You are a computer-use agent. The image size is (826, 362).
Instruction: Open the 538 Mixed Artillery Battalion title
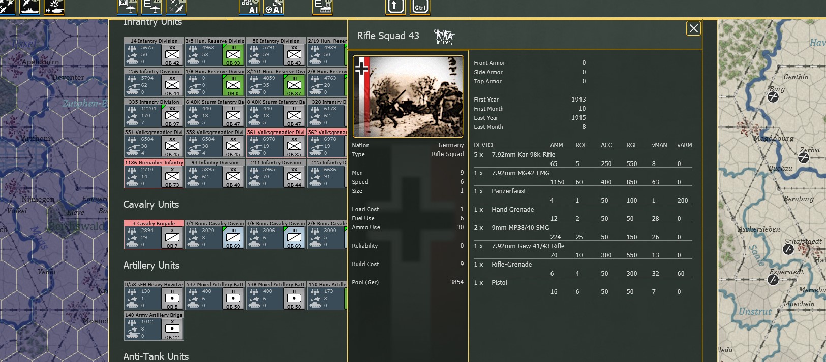click(276, 284)
